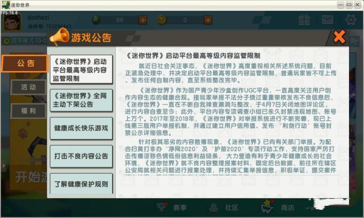The width and height of the screenshot is (364, 218).
Task: Close the 游戏公告 announcement dialog
Action: pos(339,37)
